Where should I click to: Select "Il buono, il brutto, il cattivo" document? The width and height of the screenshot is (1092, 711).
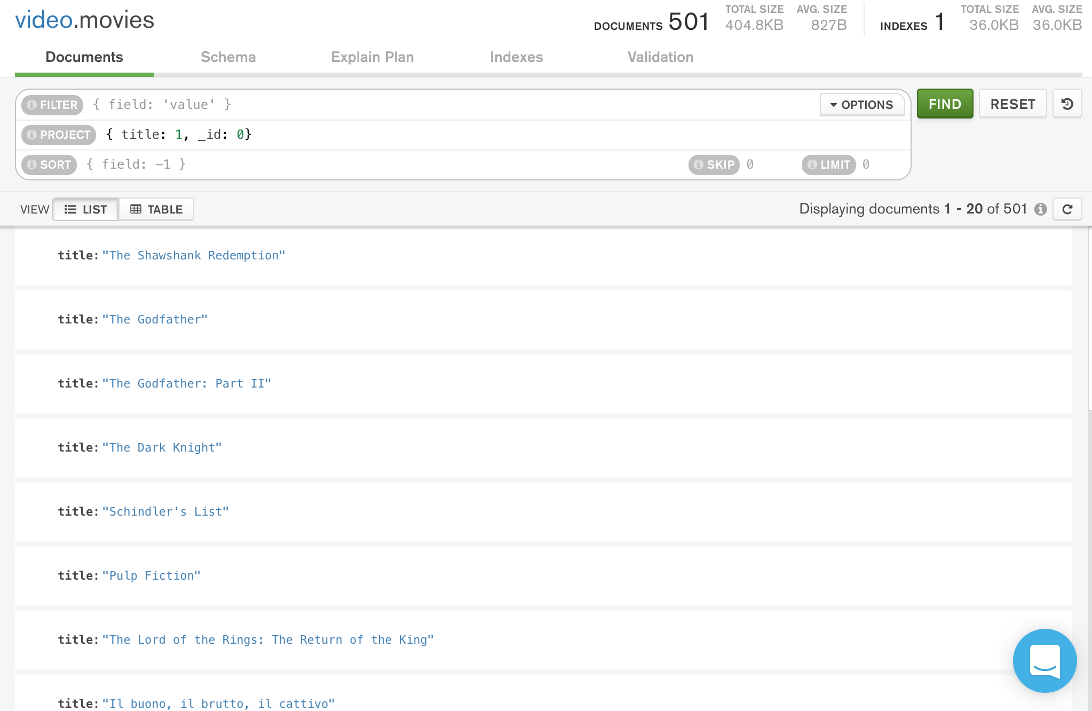click(x=543, y=693)
